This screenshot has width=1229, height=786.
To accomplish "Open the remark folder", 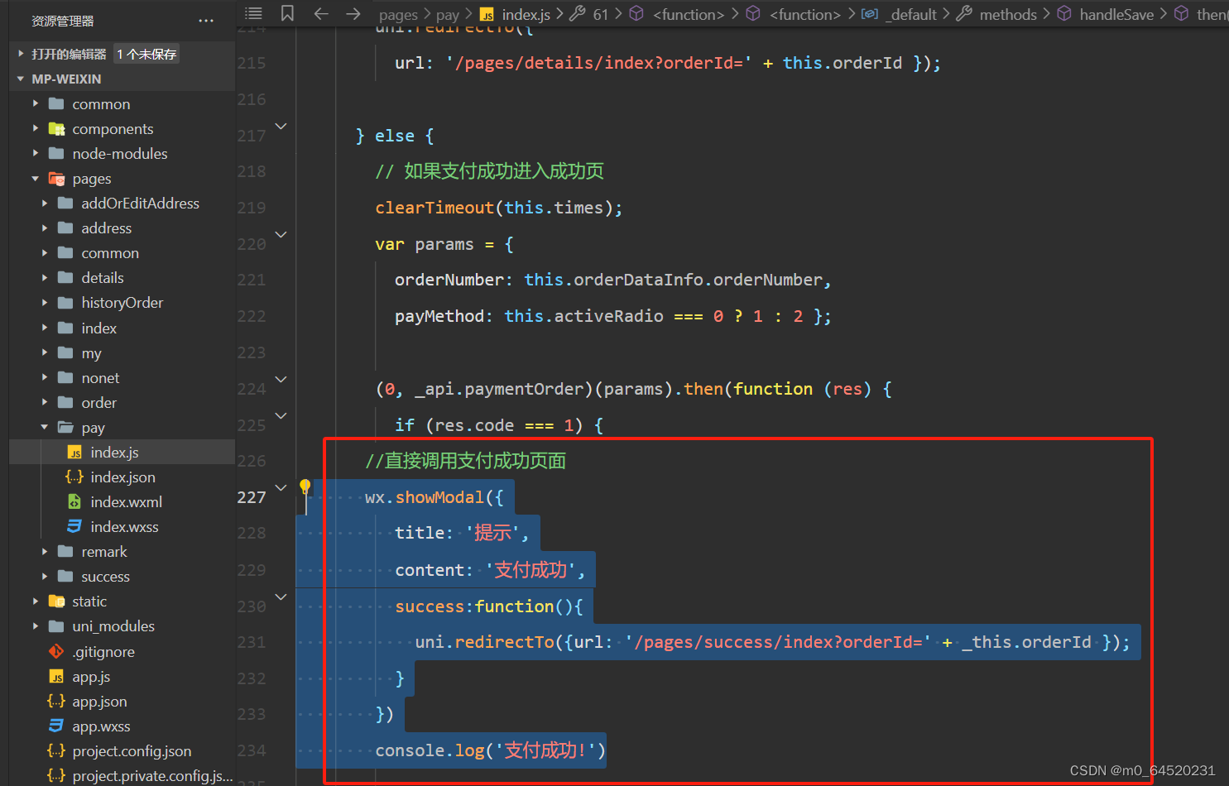I will pyautogui.click(x=104, y=552).
